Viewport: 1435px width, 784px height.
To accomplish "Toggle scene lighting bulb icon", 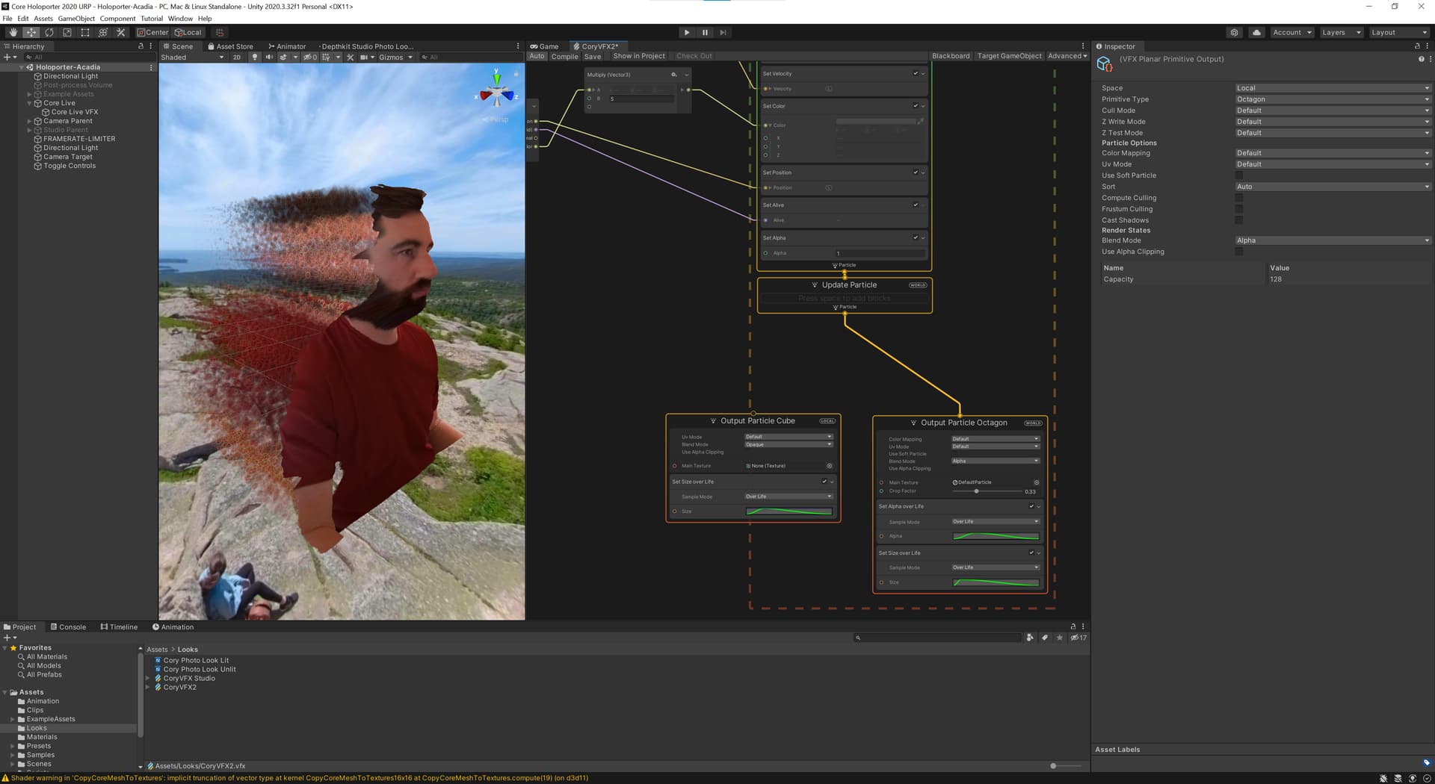I will coord(255,57).
